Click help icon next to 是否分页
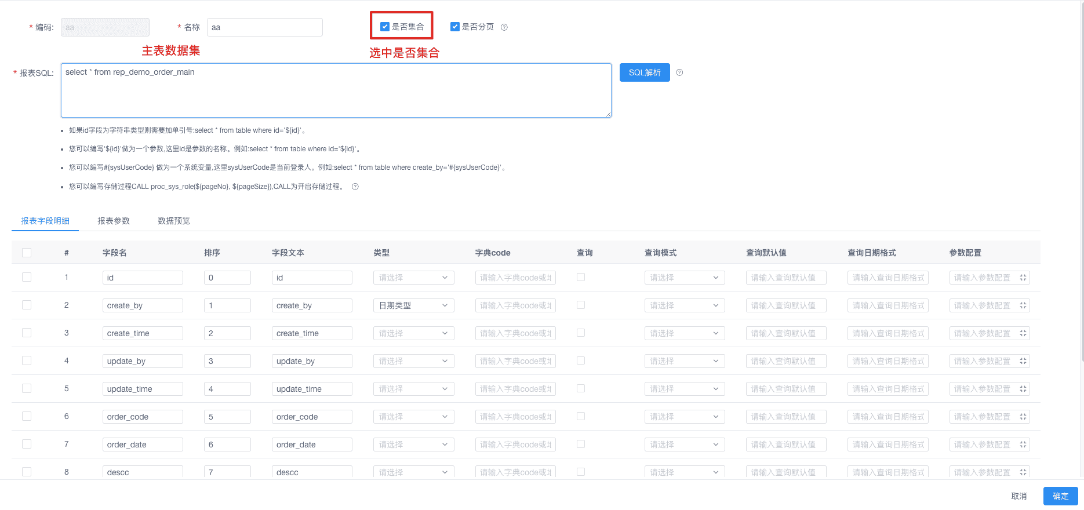This screenshot has height=510, width=1084. tap(504, 27)
